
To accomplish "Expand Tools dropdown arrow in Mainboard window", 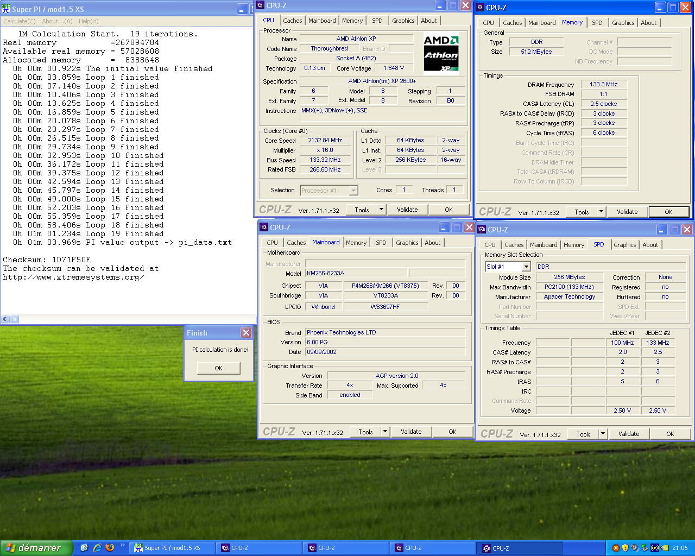I will [x=385, y=432].
